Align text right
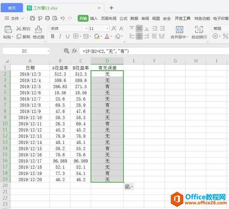 pos(147,36)
